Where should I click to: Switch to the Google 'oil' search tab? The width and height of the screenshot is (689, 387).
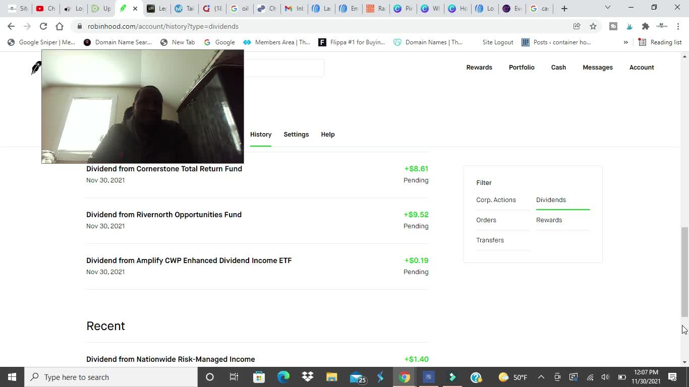[x=239, y=9]
